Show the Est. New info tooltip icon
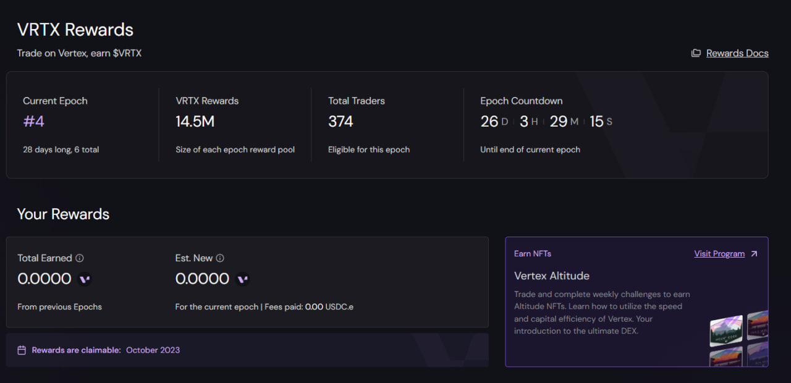Viewport: 791px width, 383px height. click(x=220, y=258)
